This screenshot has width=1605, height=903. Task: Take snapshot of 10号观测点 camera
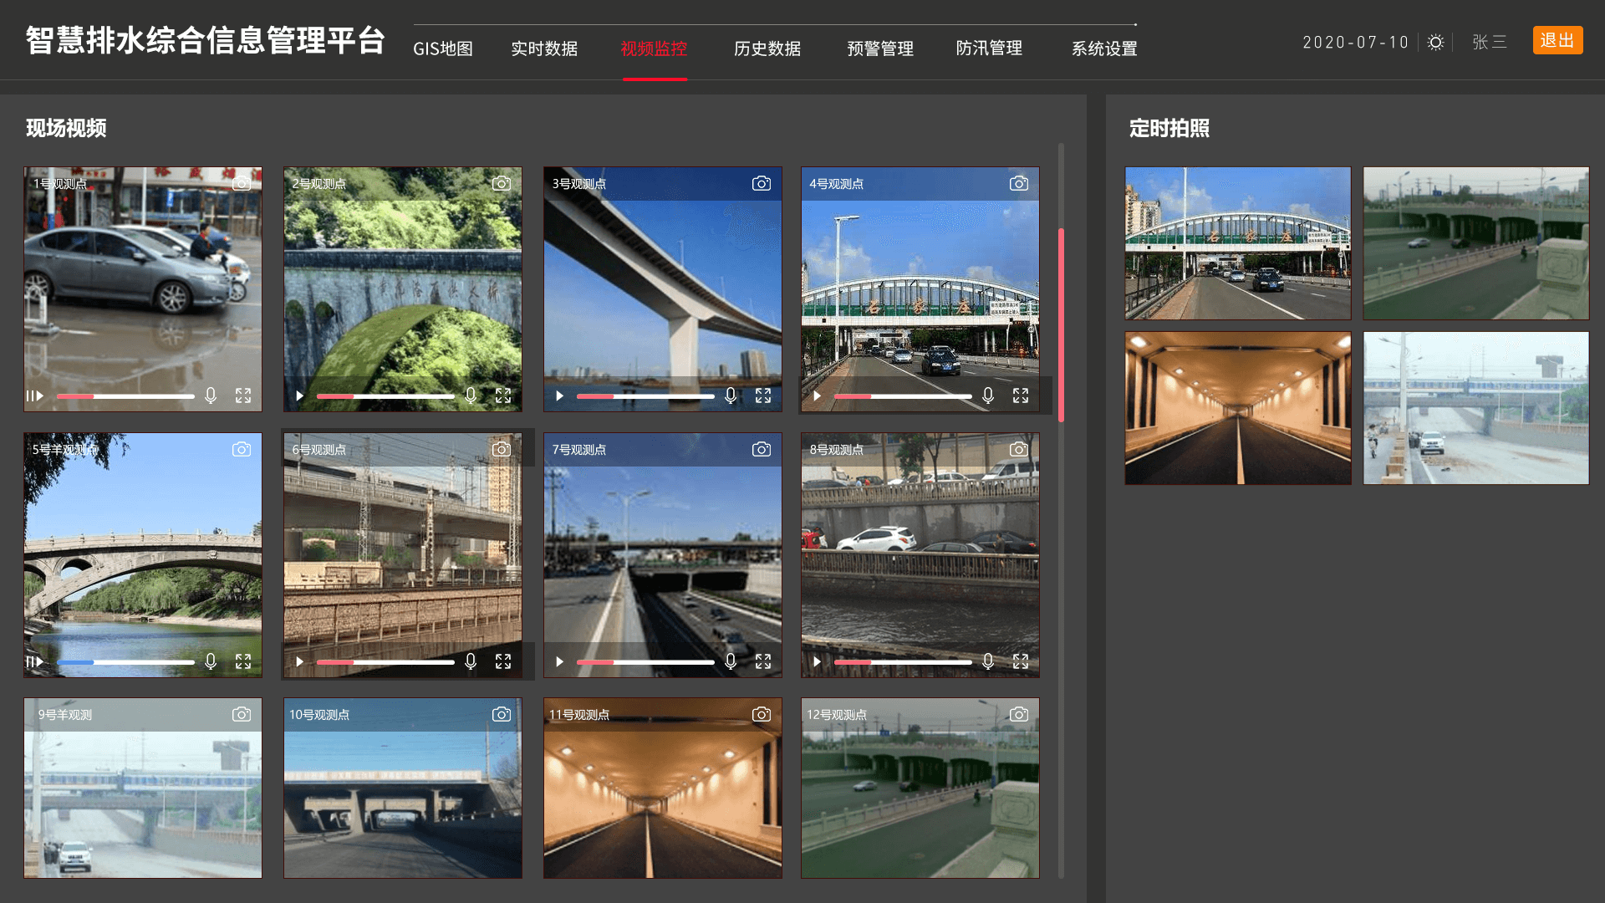[x=502, y=714]
